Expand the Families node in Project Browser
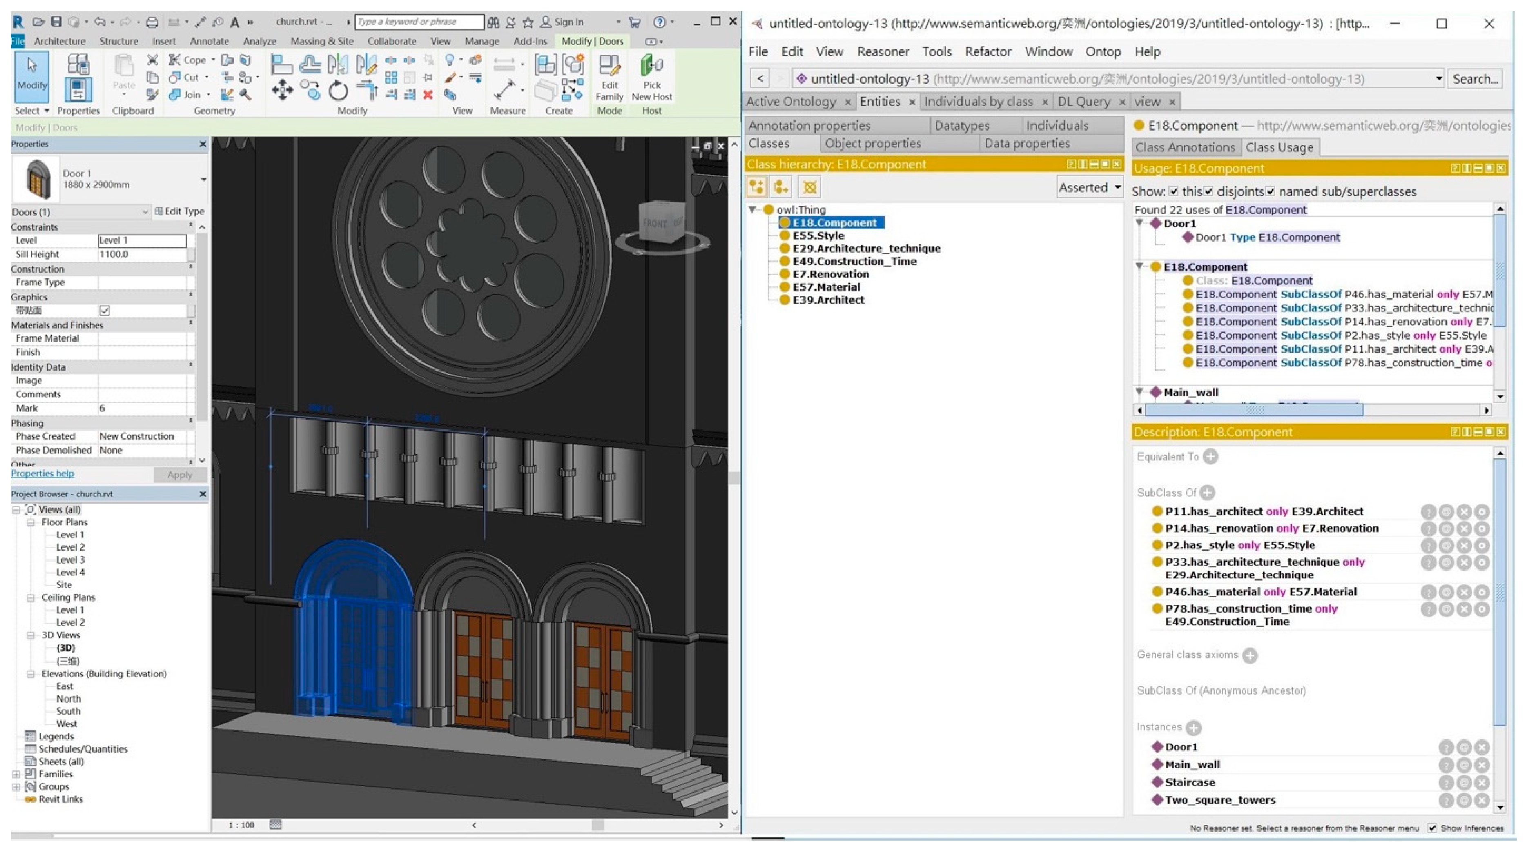Screen dimensions: 1527x857 click(x=16, y=774)
